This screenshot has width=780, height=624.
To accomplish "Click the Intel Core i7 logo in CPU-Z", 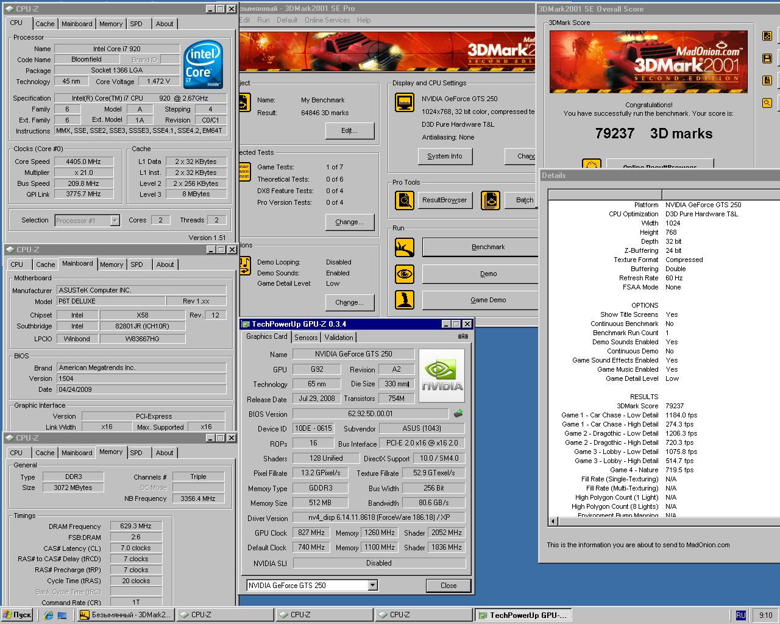I will pos(203,65).
